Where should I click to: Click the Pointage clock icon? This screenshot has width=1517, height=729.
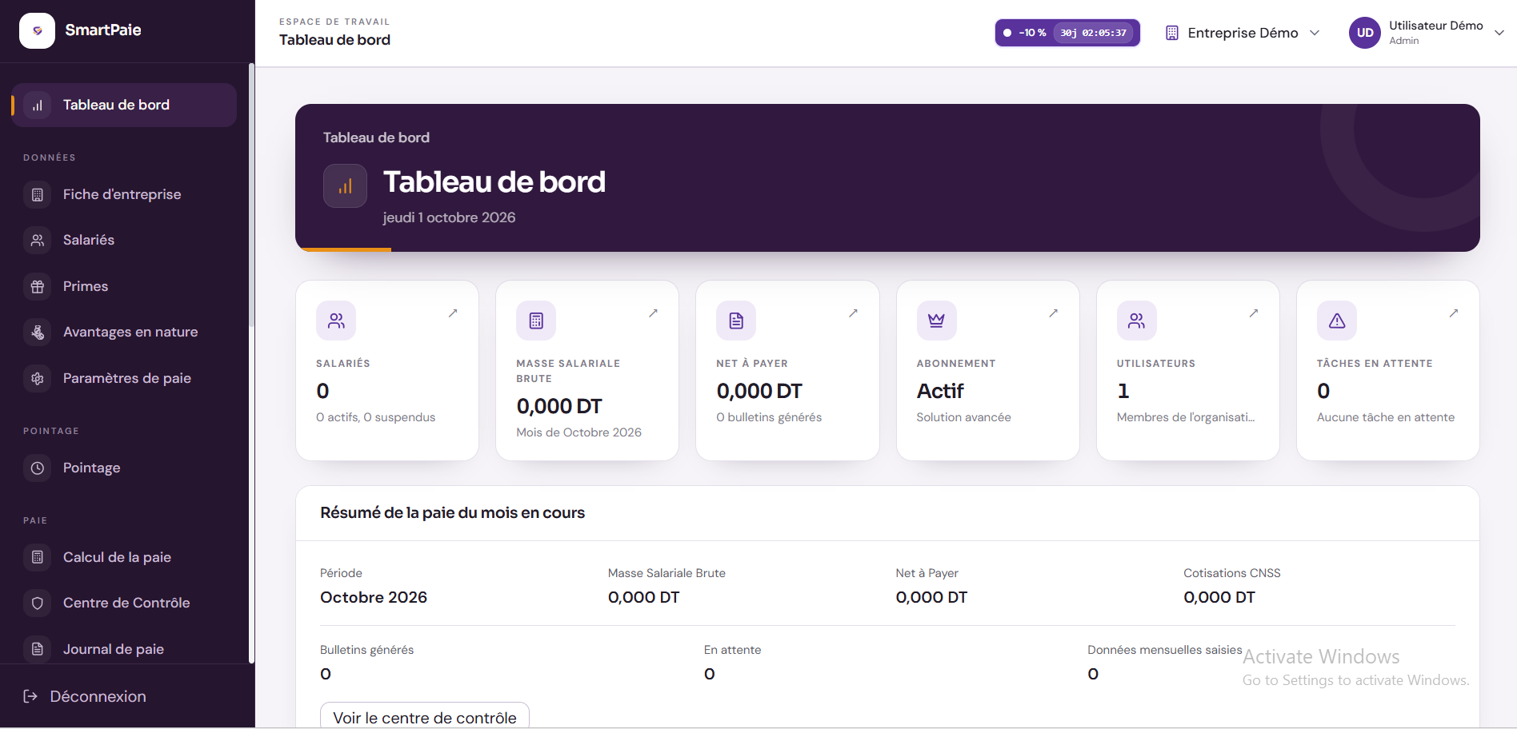click(x=38, y=468)
